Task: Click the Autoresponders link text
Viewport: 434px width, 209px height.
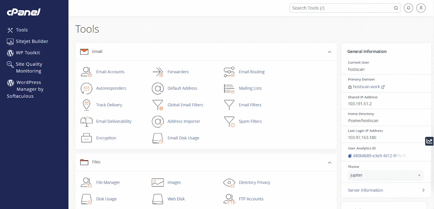Action: 111,88
